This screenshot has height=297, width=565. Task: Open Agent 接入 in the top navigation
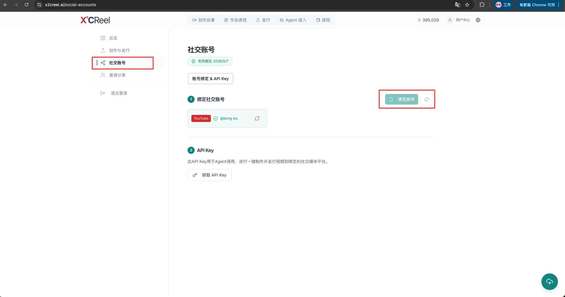[293, 20]
